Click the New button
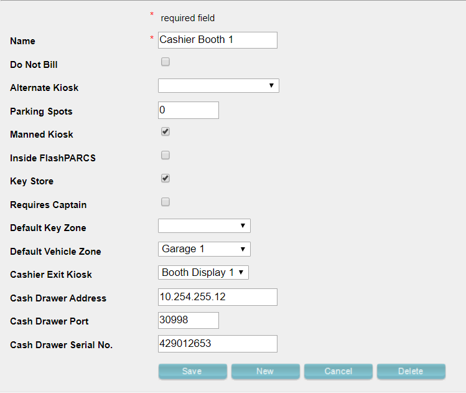466x393 pixels. [x=265, y=371]
